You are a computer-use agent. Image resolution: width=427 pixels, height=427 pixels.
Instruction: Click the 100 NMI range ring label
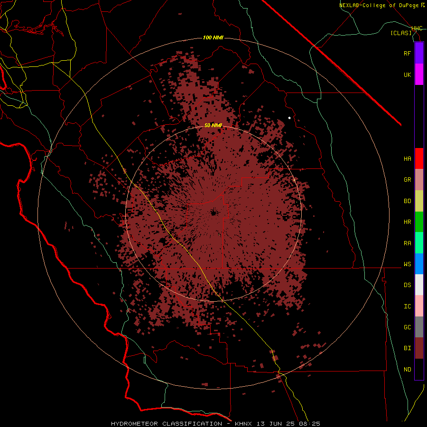coord(213,37)
